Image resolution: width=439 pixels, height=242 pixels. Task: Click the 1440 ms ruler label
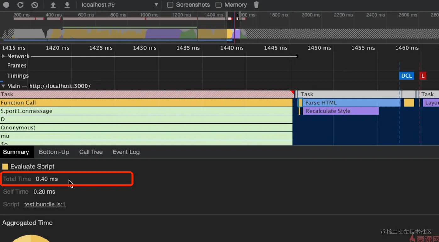(232, 48)
